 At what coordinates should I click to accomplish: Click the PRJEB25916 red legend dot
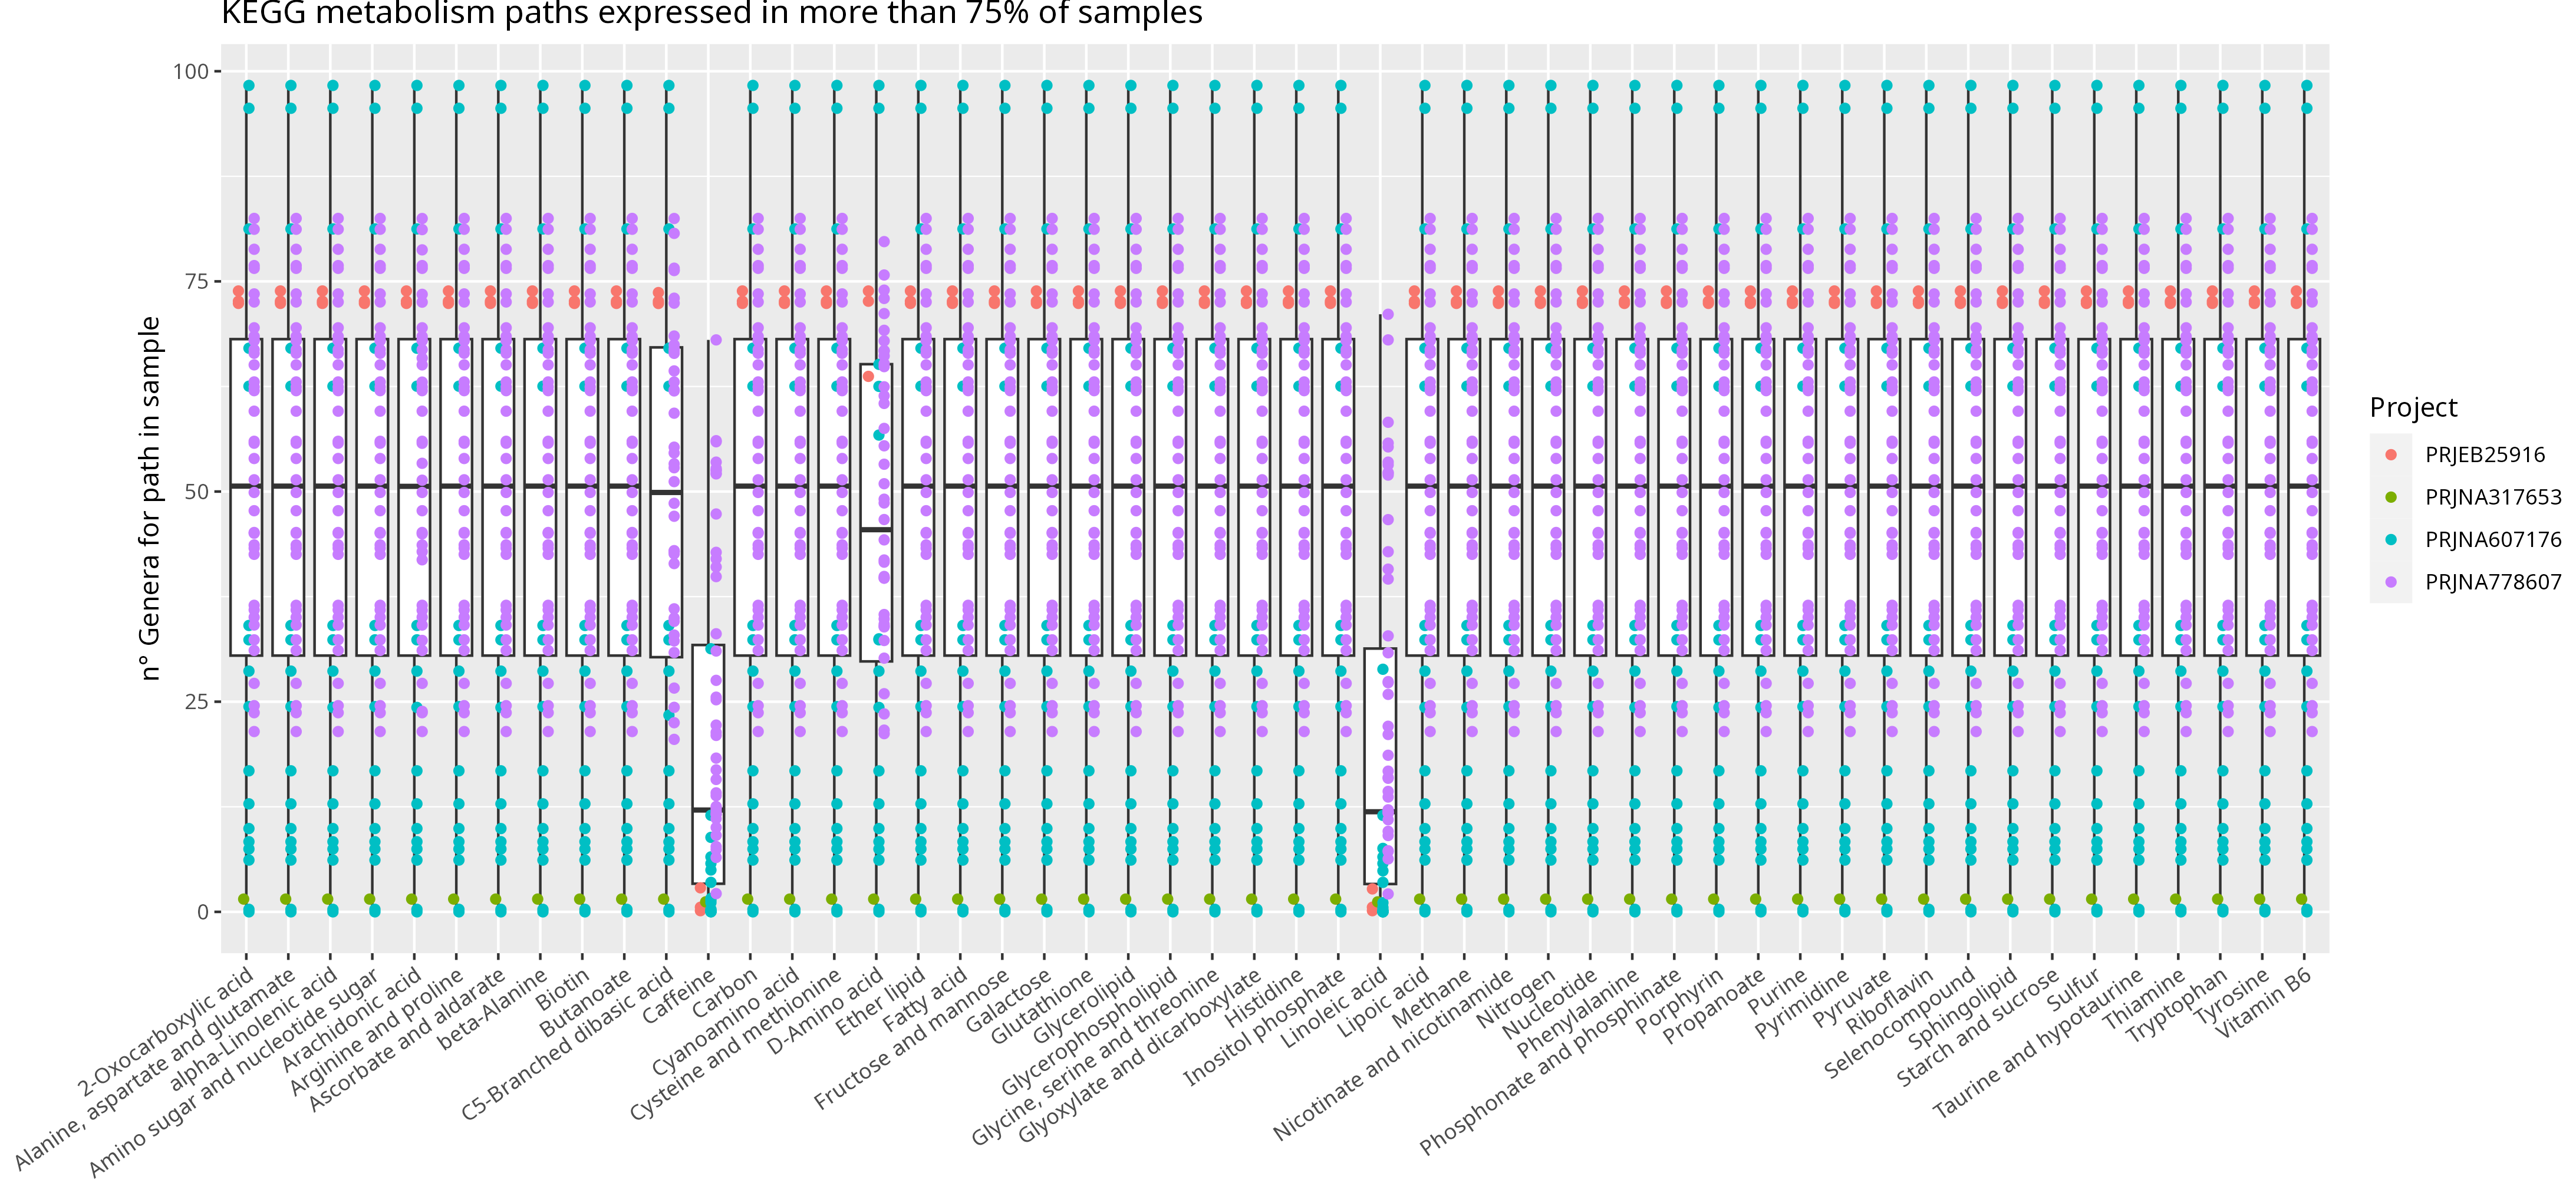pos(2391,454)
